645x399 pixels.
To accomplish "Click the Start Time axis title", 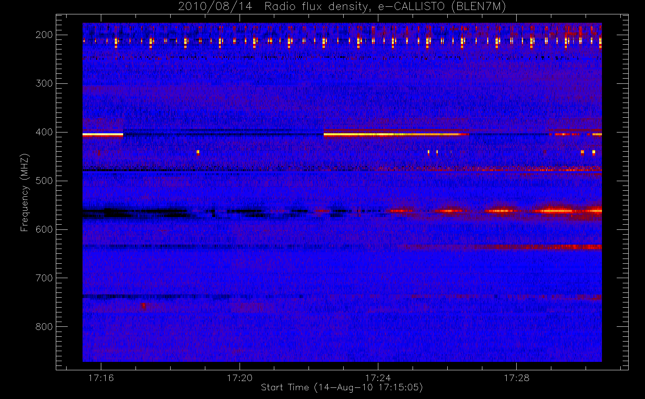I will [342, 387].
